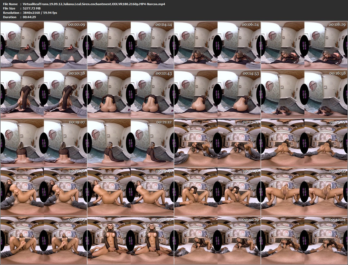
Task: Select the thumbnail stamped 00:04:14
Action: [x=130, y=45]
